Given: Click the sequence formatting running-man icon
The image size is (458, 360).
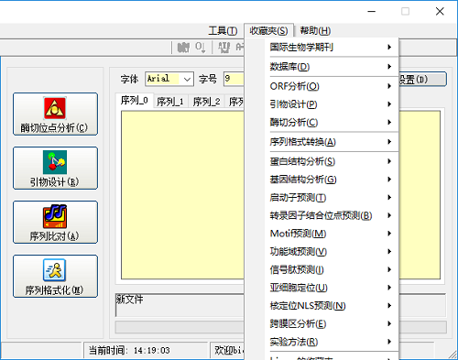Looking at the screenshot, I should (x=55, y=270).
